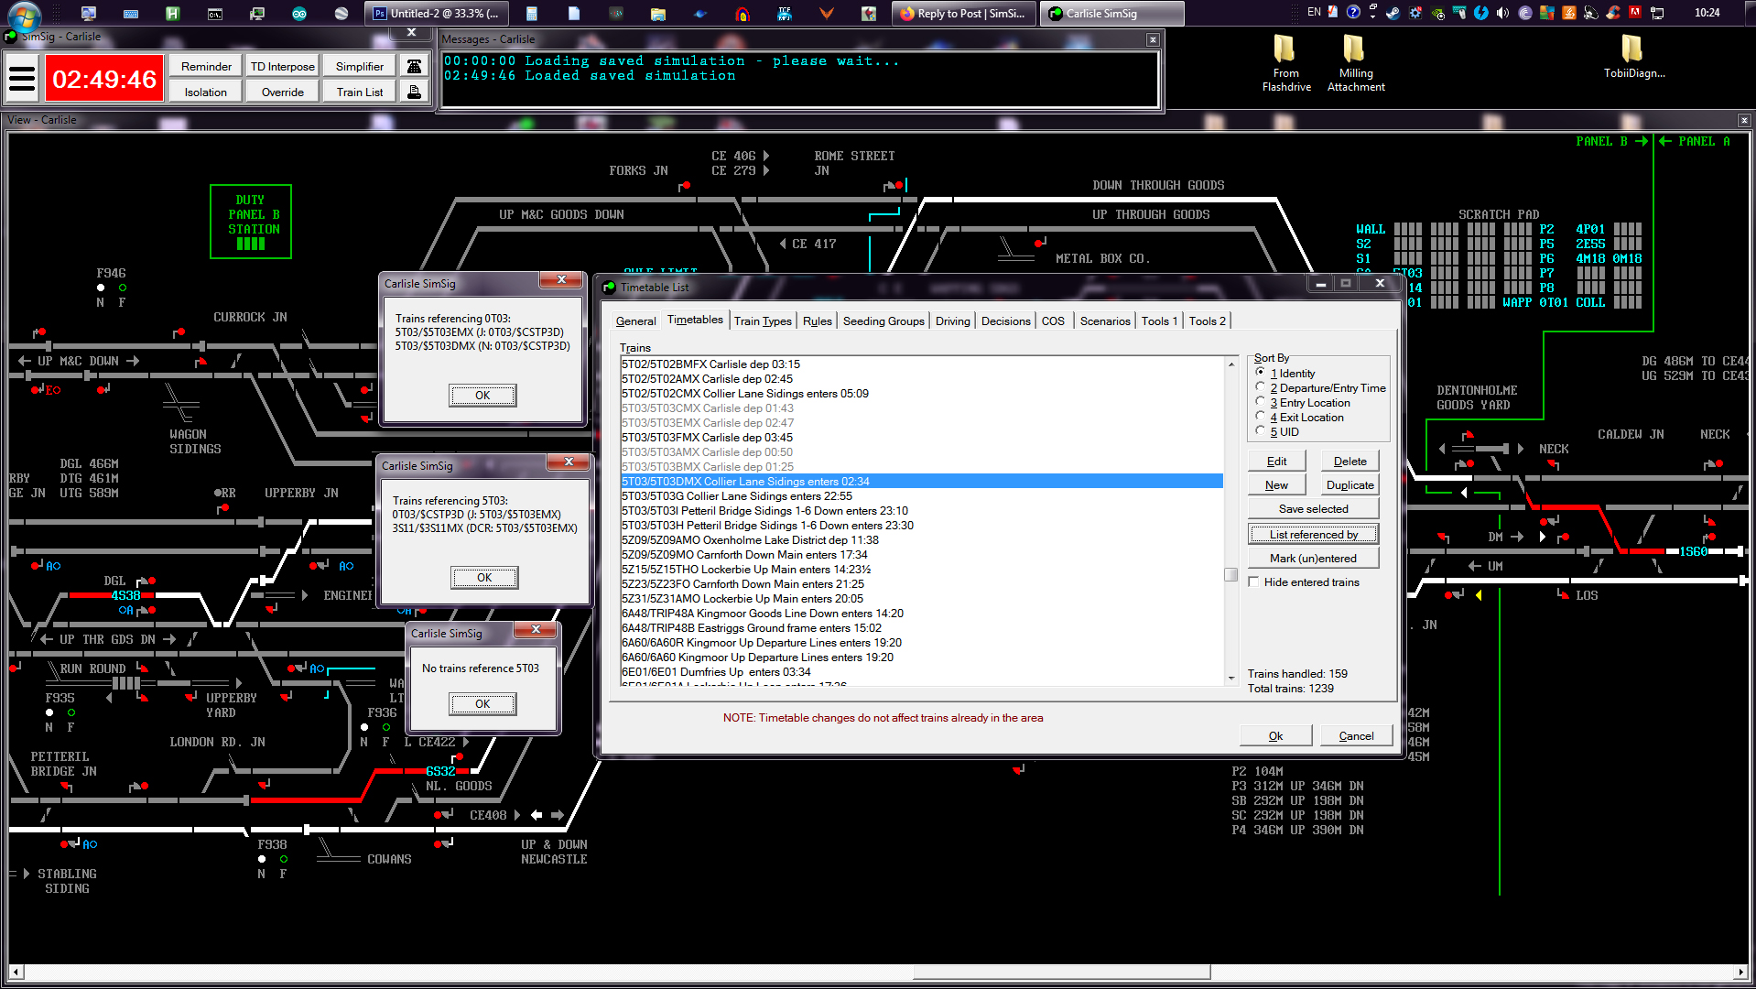Close the Messages - Carlisle panel
Screen dimensions: 1756x989
click(x=1153, y=39)
